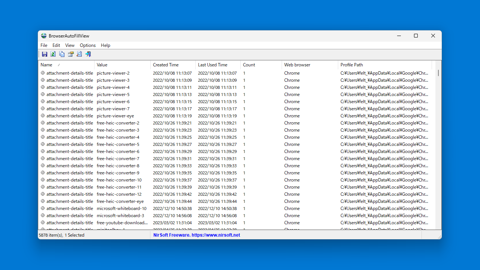The image size is (480, 270).
Task: Select the free-youtube-download... value cell
Action: (x=122, y=223)
